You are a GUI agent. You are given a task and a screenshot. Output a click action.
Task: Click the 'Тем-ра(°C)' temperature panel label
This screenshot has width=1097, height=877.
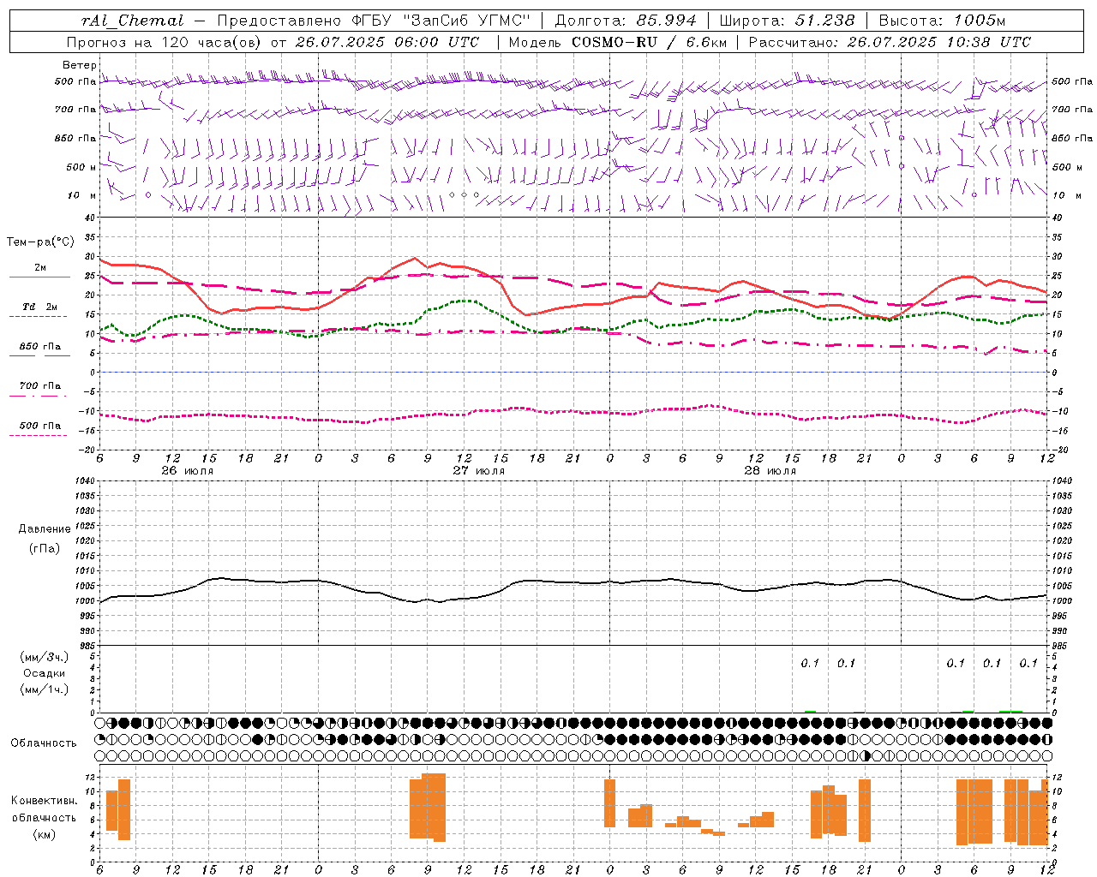[x=40, y=242]
